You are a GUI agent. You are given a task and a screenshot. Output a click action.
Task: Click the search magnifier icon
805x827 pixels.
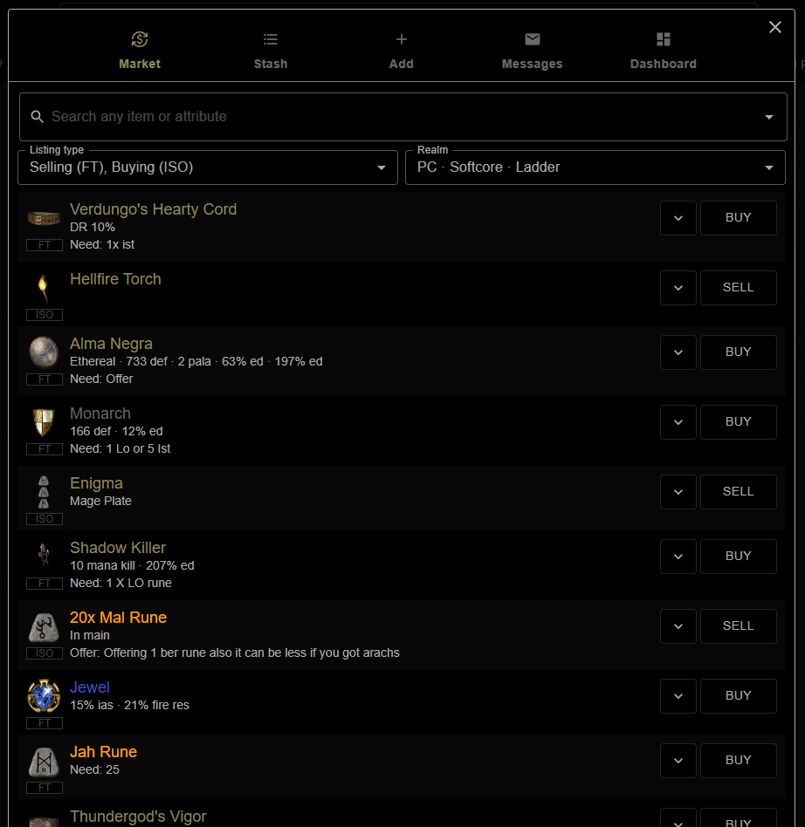pyautogui.click(x=37, y=116)
